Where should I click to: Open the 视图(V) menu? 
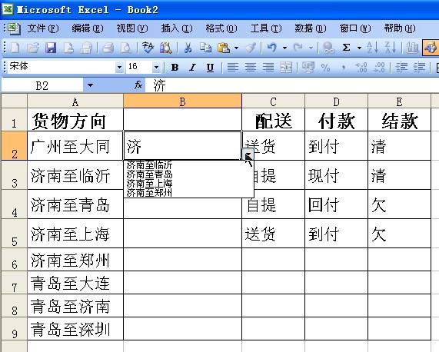point(132,28)
